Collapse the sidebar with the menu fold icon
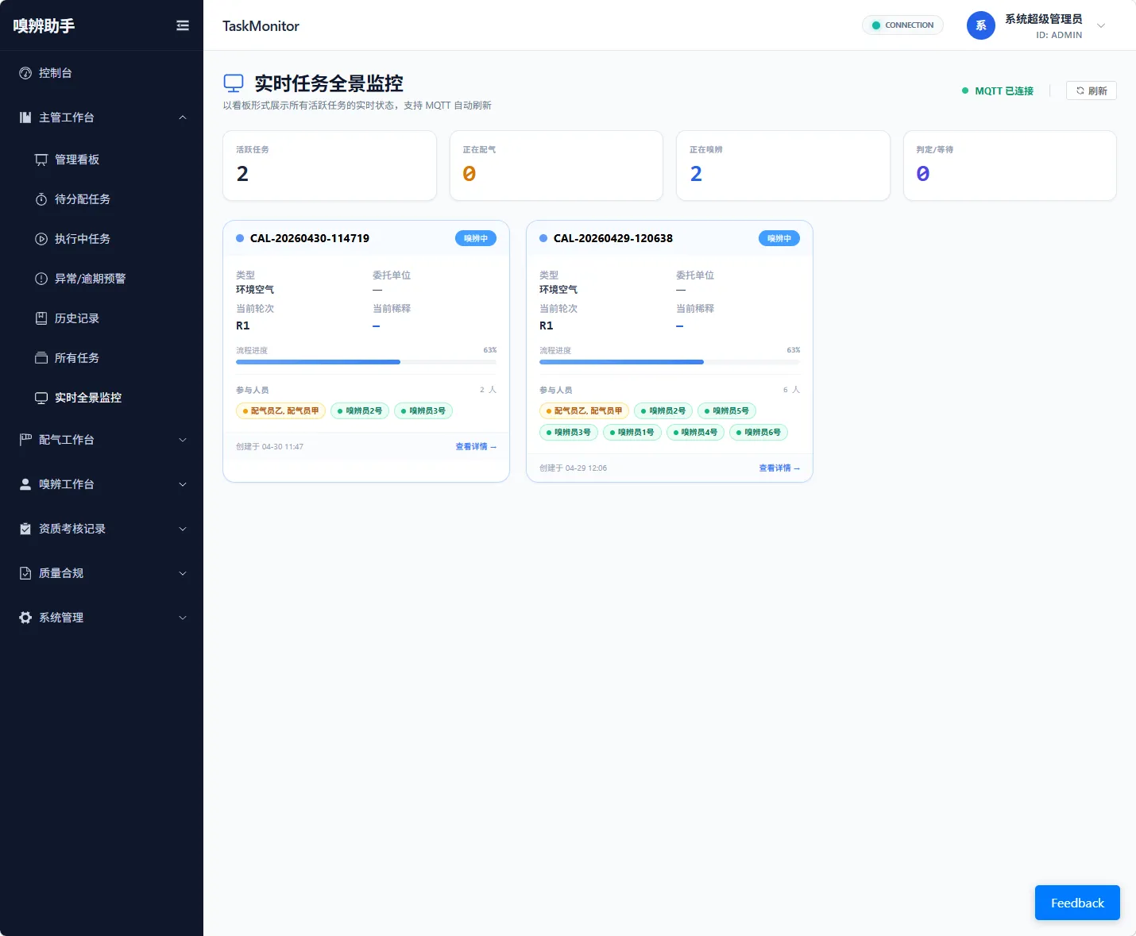 point(183,25)
